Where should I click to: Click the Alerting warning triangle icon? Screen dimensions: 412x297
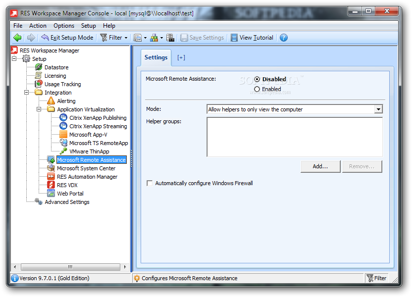[51, 101]
